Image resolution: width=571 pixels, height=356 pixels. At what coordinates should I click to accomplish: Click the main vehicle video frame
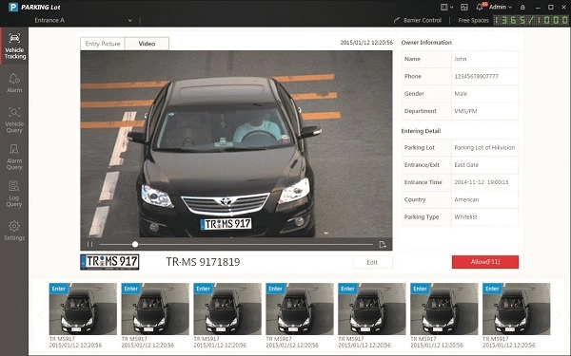pyautogui.click(x=236, y=144)
